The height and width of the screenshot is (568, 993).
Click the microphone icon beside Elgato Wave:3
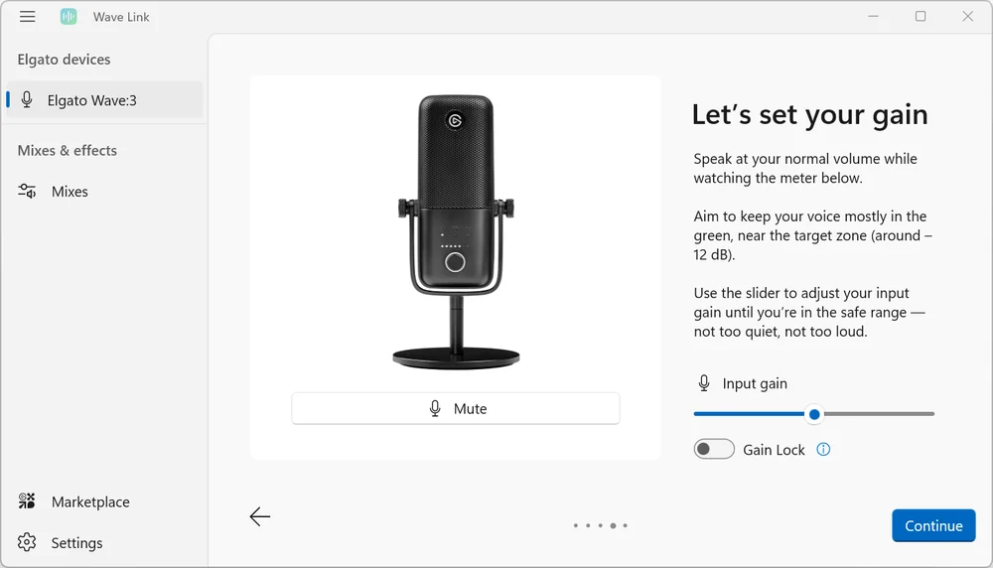click(27, 100)
